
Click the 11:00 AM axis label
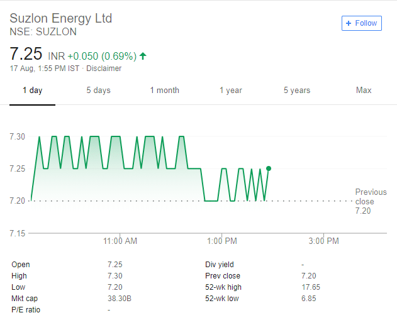point(120,241)
